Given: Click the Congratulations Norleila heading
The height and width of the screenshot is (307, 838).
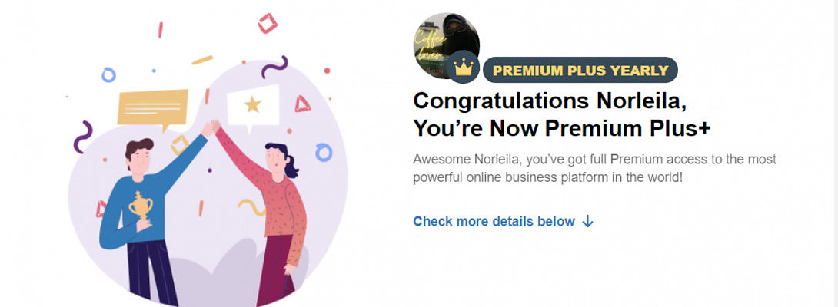Looking at the screenshot, I should pos(548,101).
